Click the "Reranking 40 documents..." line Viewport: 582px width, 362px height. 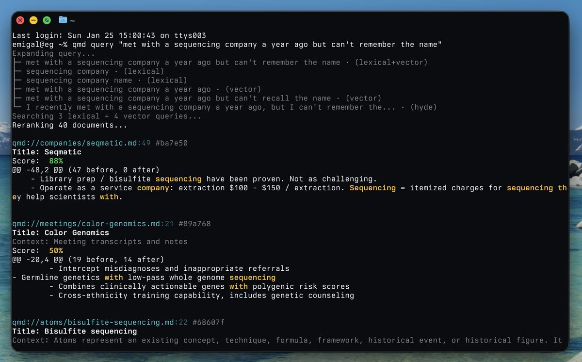[x=70, y=125]
